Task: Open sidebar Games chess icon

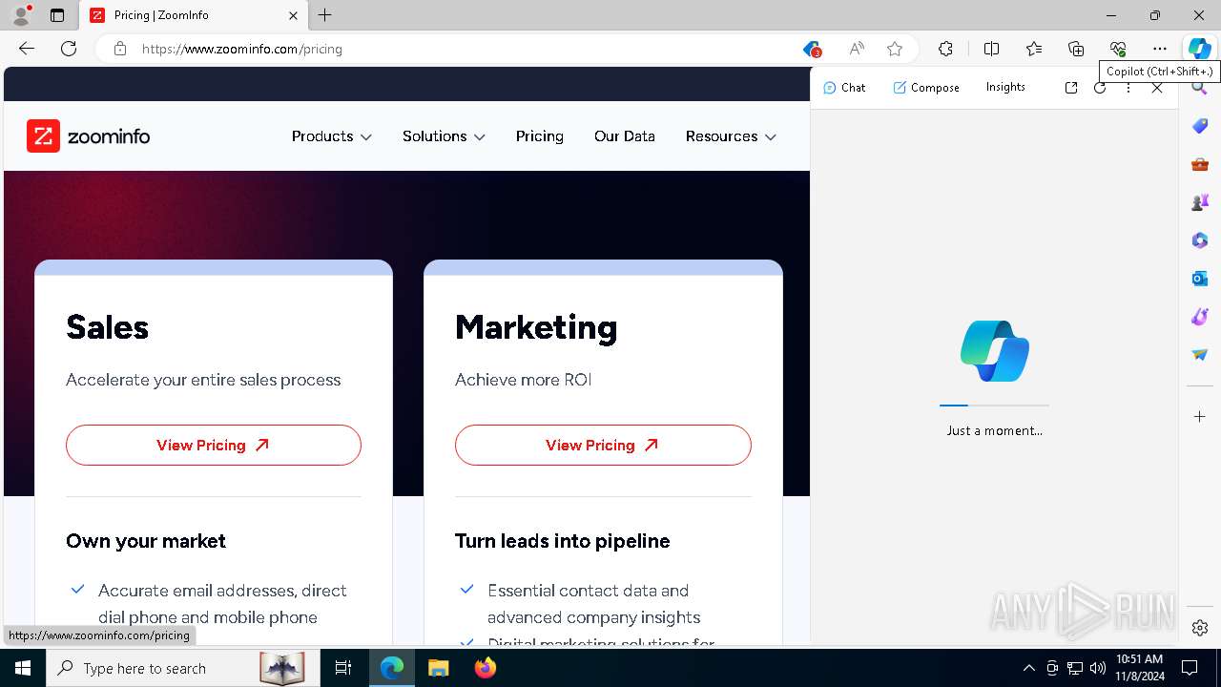Action: point(1200,202)
